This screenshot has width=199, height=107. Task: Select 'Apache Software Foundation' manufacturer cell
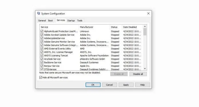94,55
